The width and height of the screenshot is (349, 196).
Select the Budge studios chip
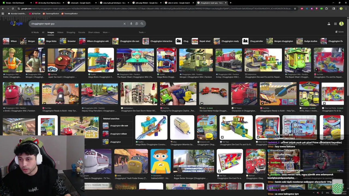pos(307,41)
